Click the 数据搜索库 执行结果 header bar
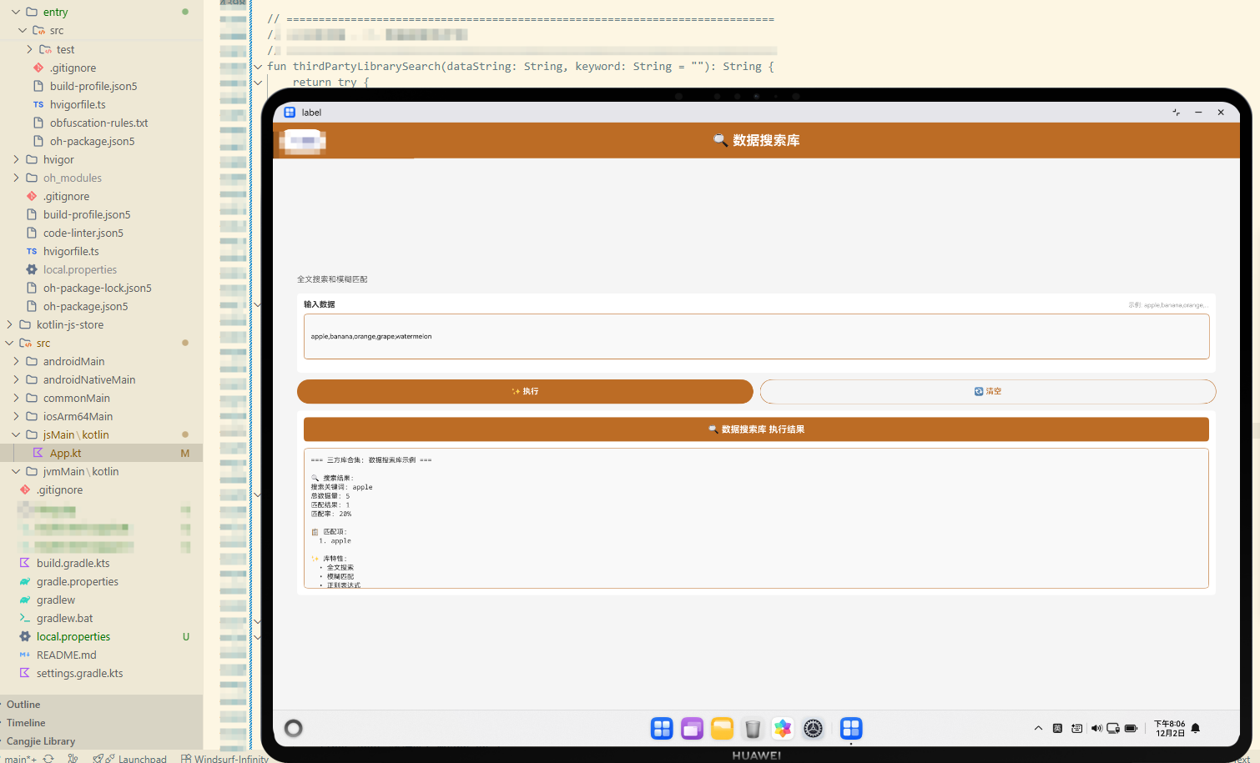Image resolution: width=1260 pixels, height=763 pixels. pyautogui.click(x=756, y=429)
